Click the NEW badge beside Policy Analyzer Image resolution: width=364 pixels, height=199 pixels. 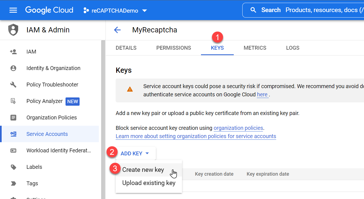click(73, 101)
